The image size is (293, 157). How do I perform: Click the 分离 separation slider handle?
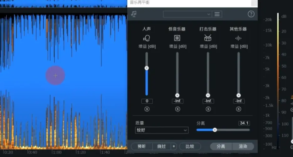215,130
